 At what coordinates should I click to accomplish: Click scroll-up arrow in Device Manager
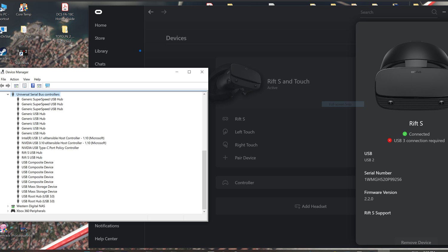pyautogui.click(x=204, y=94)
